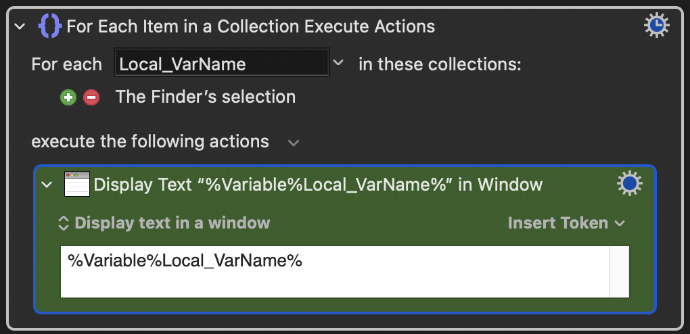Open the For Each action gear menu
The image size is (690, 334).
point(657,25)
